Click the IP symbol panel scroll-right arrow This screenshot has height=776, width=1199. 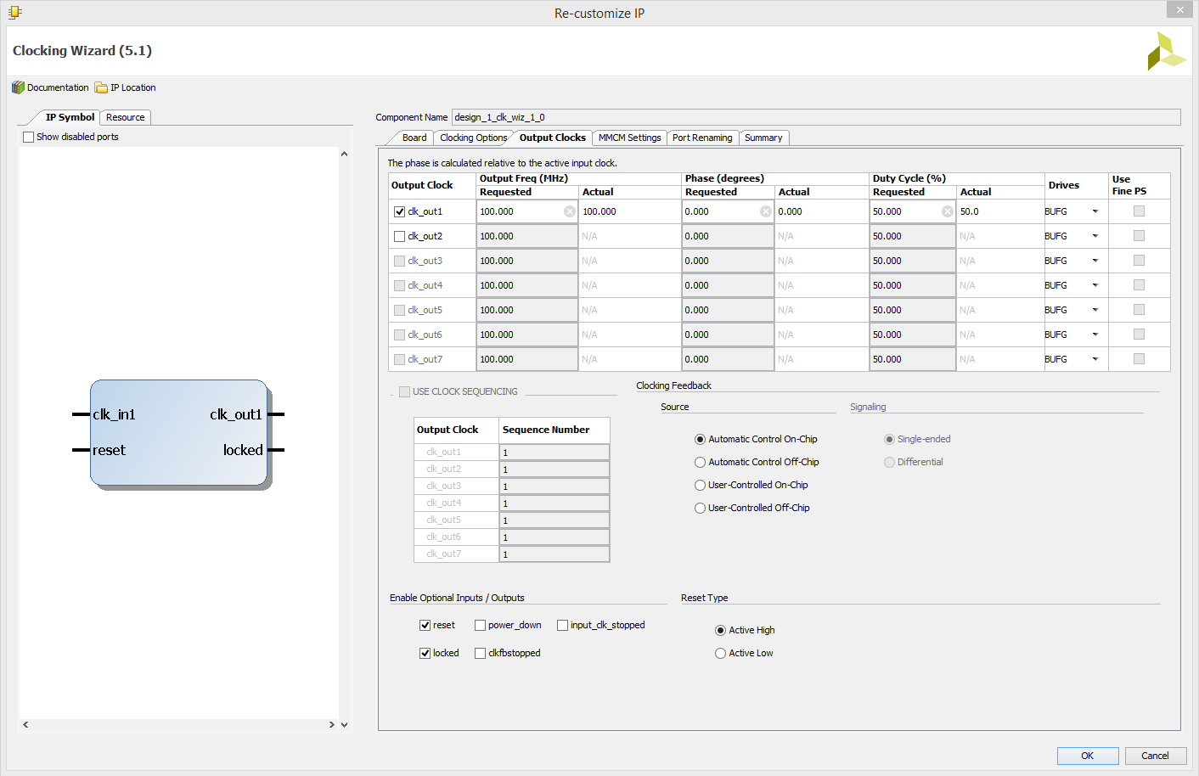click(x=332, y=724)
